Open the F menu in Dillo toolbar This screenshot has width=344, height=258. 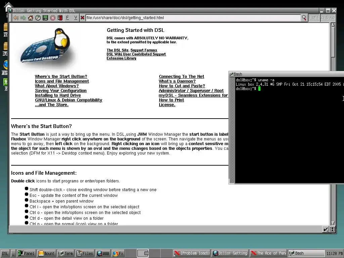(67, 18)
